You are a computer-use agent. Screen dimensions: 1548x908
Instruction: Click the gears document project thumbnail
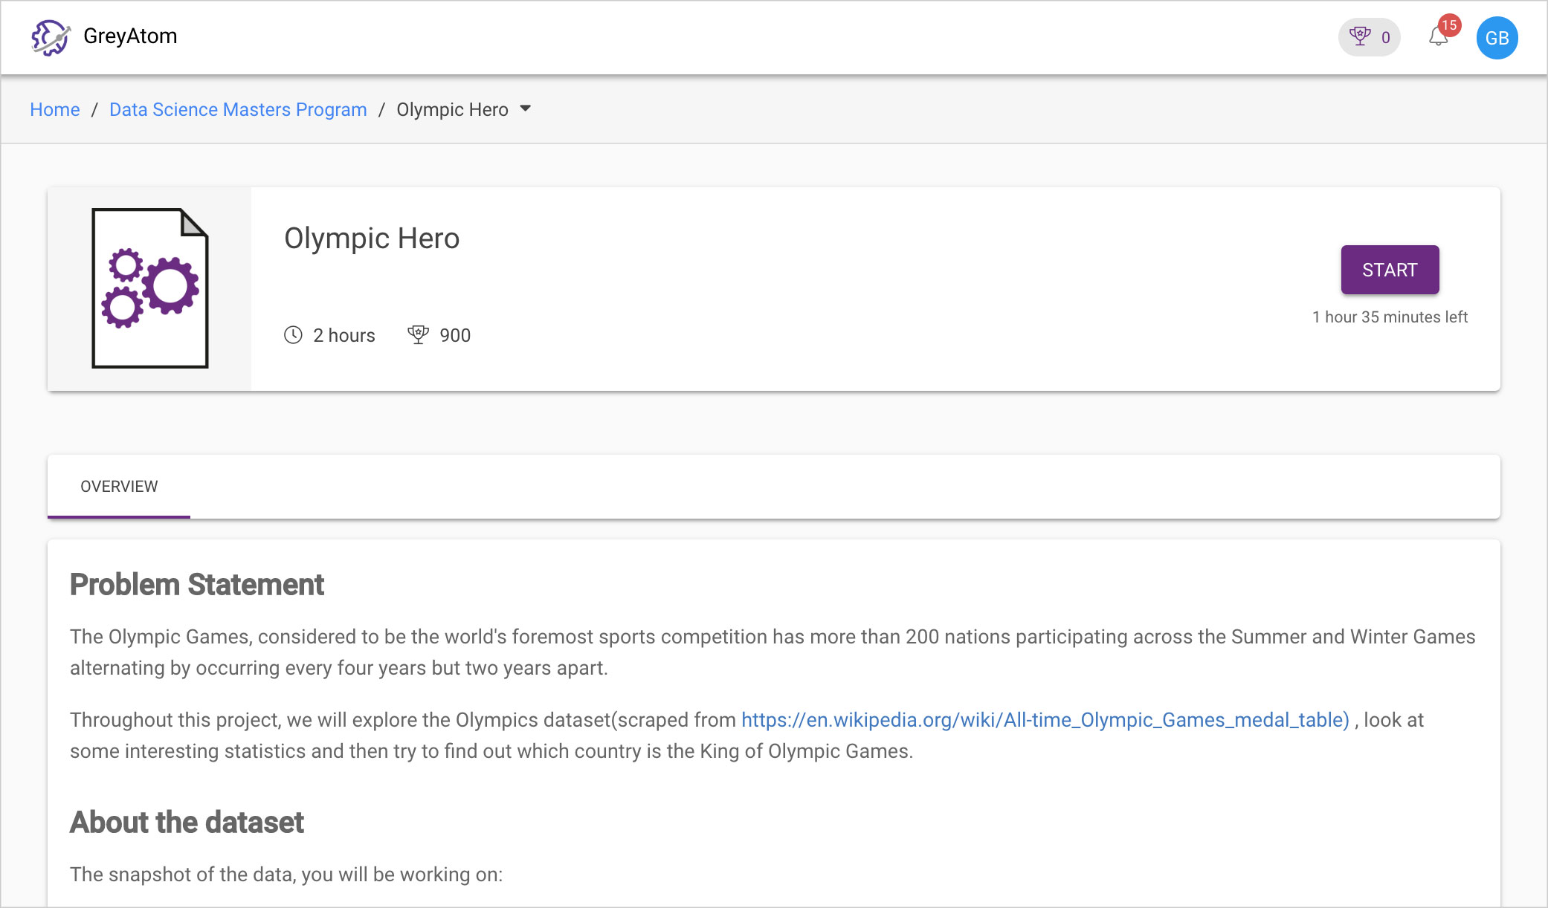(x=149, y=288)
